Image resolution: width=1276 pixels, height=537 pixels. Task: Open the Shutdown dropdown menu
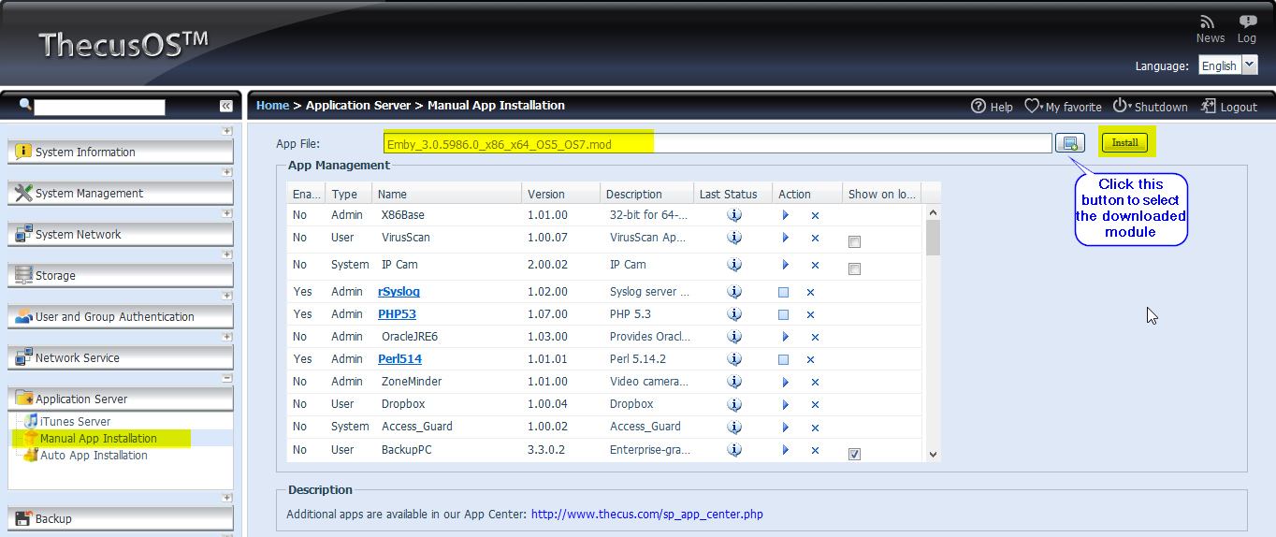pyautogui.click(x=1150, y=107)
